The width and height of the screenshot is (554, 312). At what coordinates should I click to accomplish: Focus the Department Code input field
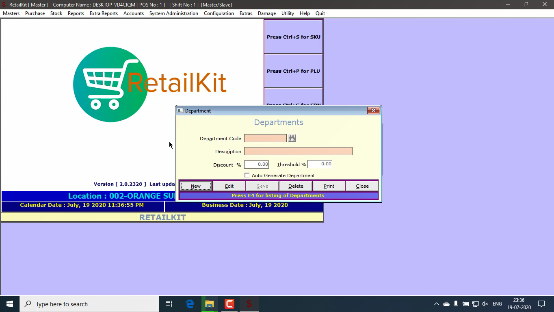coord(265,138)
